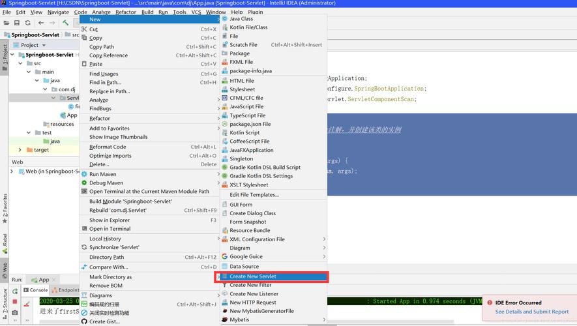The height and width of the screenshot is (326, 577).
Task: Collapse the com.dj package node
Action: (x=45, y=89)
